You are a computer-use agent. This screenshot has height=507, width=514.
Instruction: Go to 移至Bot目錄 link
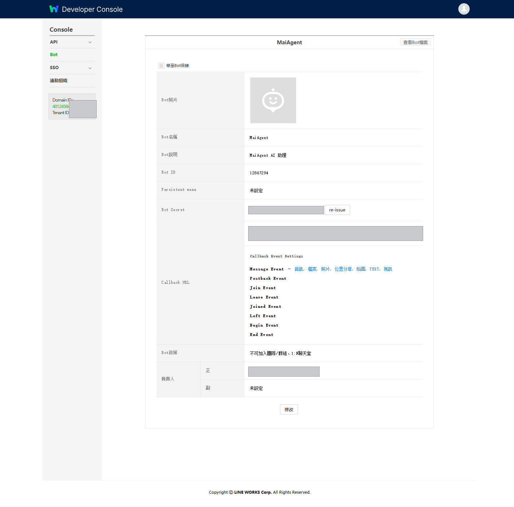click(x=177, y=66)
